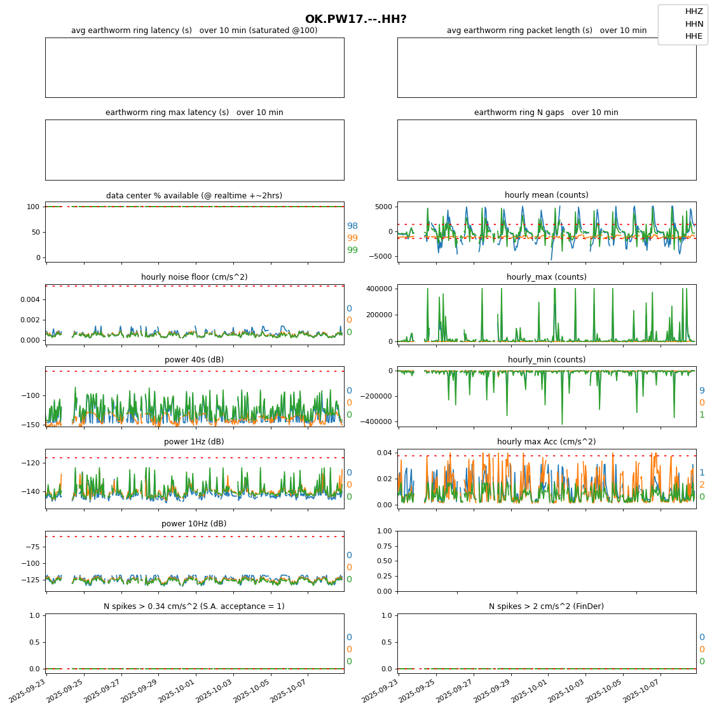This screenshot has height=712, width=712.
Task: Click inside the empty earthworm ring max latency plot
Action: coord(194,149)
